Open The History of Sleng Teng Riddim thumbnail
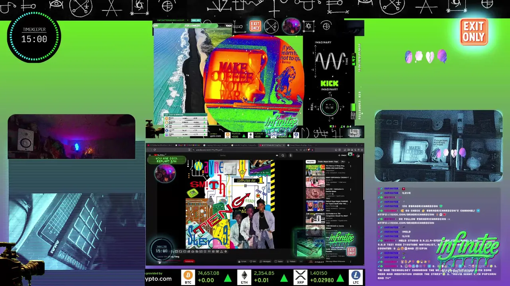This screenshot has width=510, height=286. [315, 170]
